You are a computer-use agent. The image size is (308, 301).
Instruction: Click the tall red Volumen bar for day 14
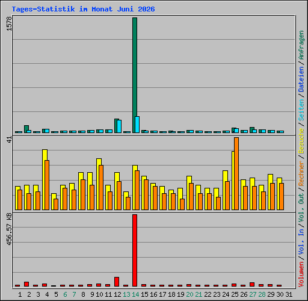click(x=135, y=250)
